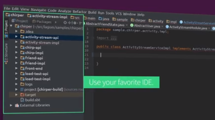Show more project view tabs arrow
The height and width of the screenshot is (120, 215).
pyautogui.click(x=55, y=22)
